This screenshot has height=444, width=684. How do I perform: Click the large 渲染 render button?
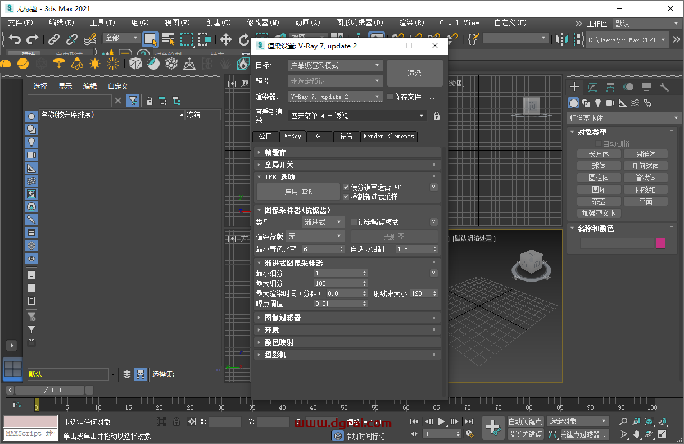pyautogui.click(x=415, y=73)
